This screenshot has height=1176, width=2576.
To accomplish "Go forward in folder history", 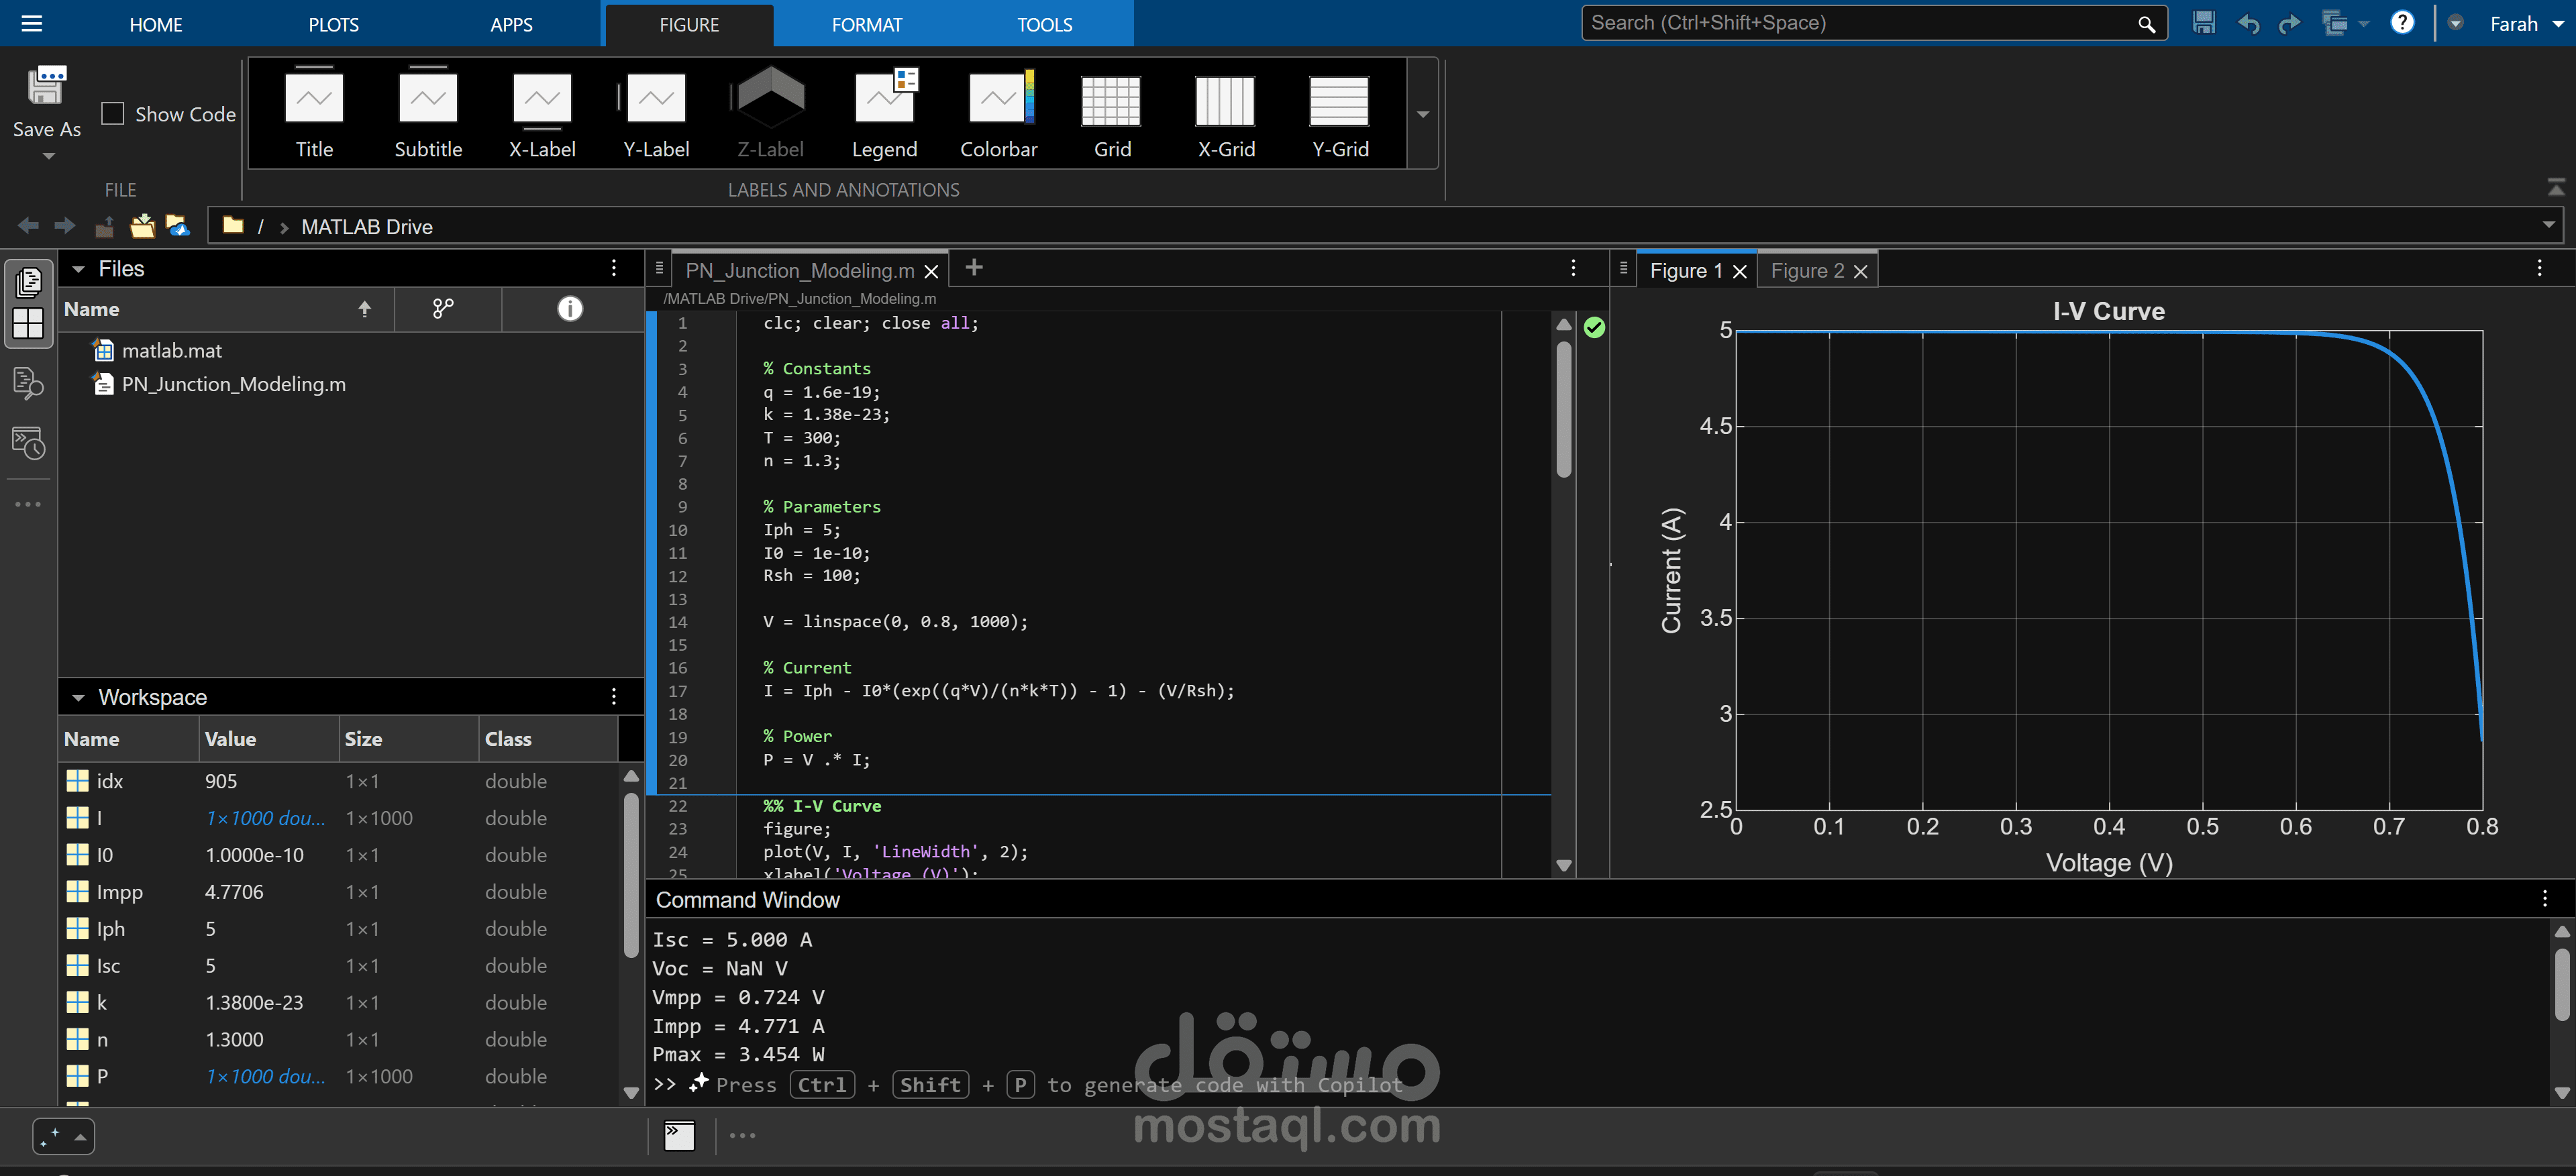I will click(65, 226).
